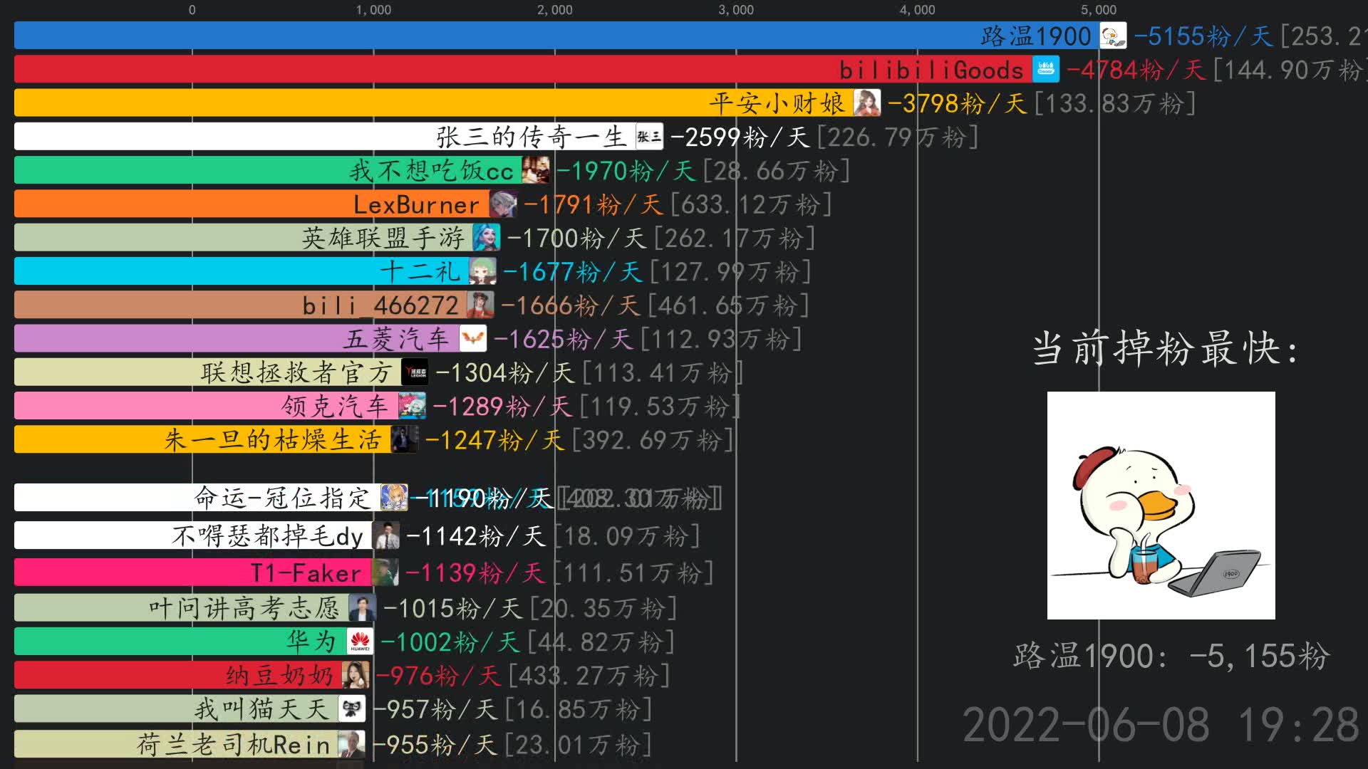Image resolution: width=1368 pixels, height=769 pixels.
Task: Click the bili_466272 avatar icon
Action: pyautogui.click(x=480, y=305)
